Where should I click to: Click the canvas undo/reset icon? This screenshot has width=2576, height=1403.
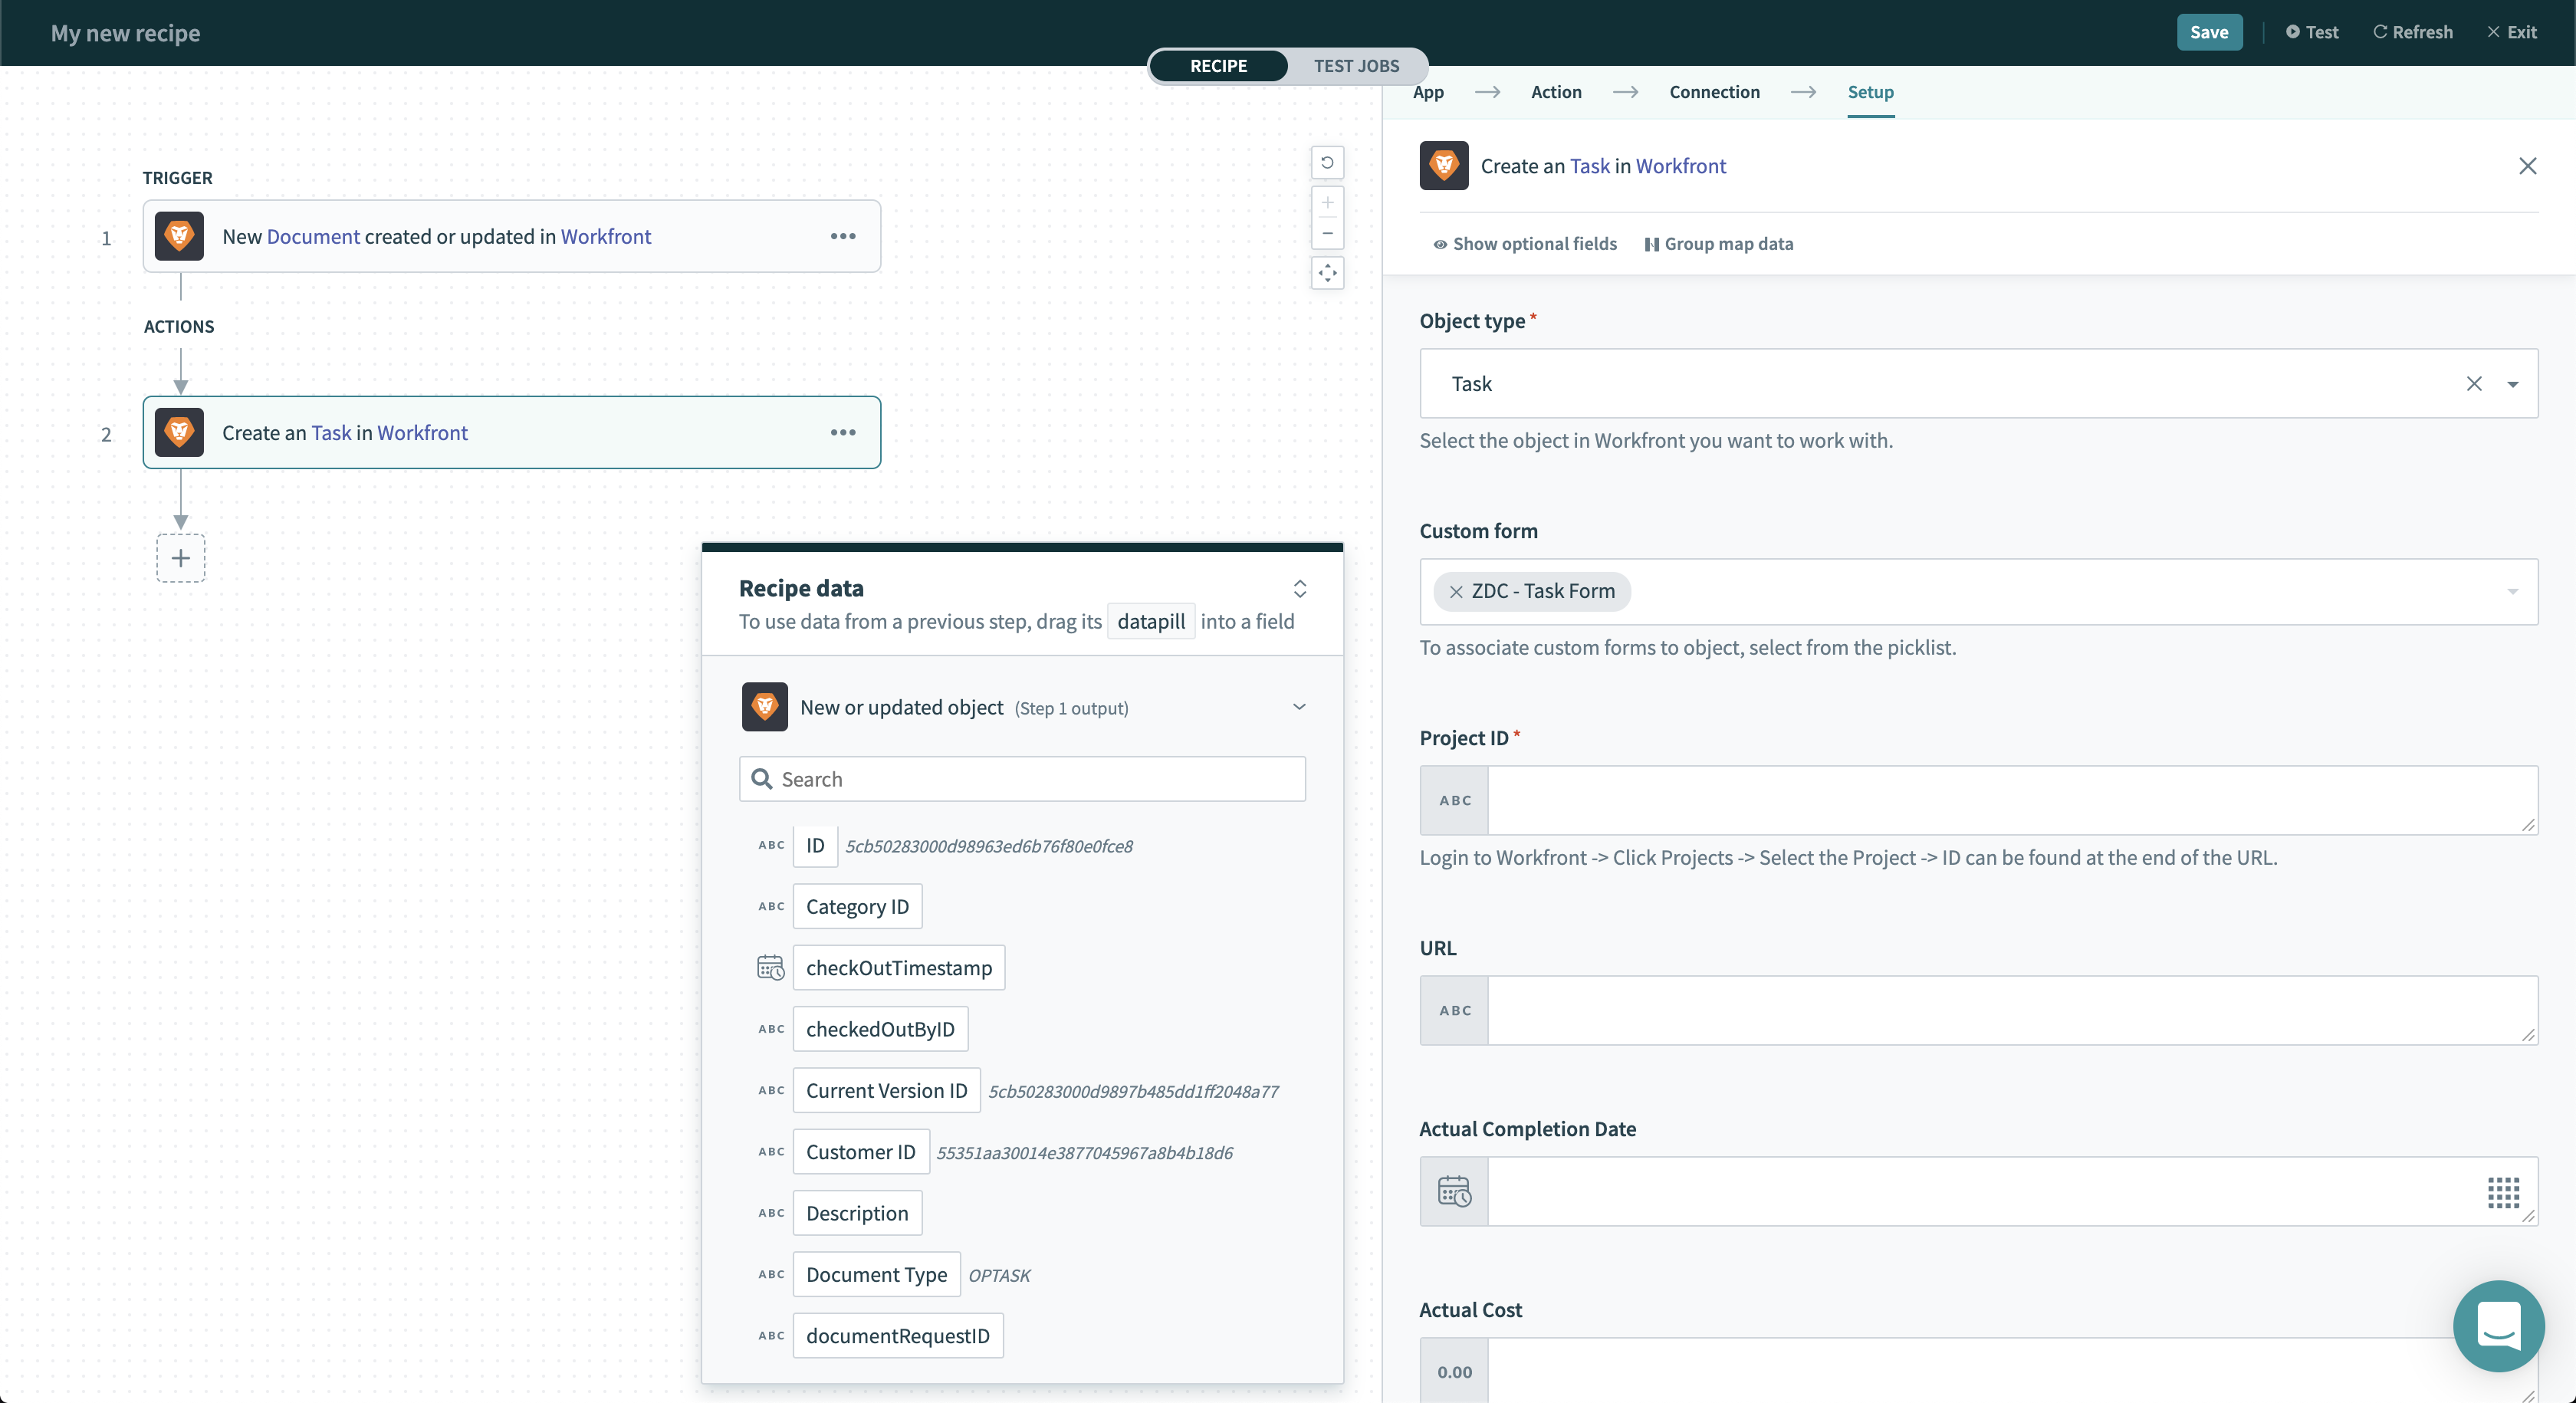[x=1327, y=162]
